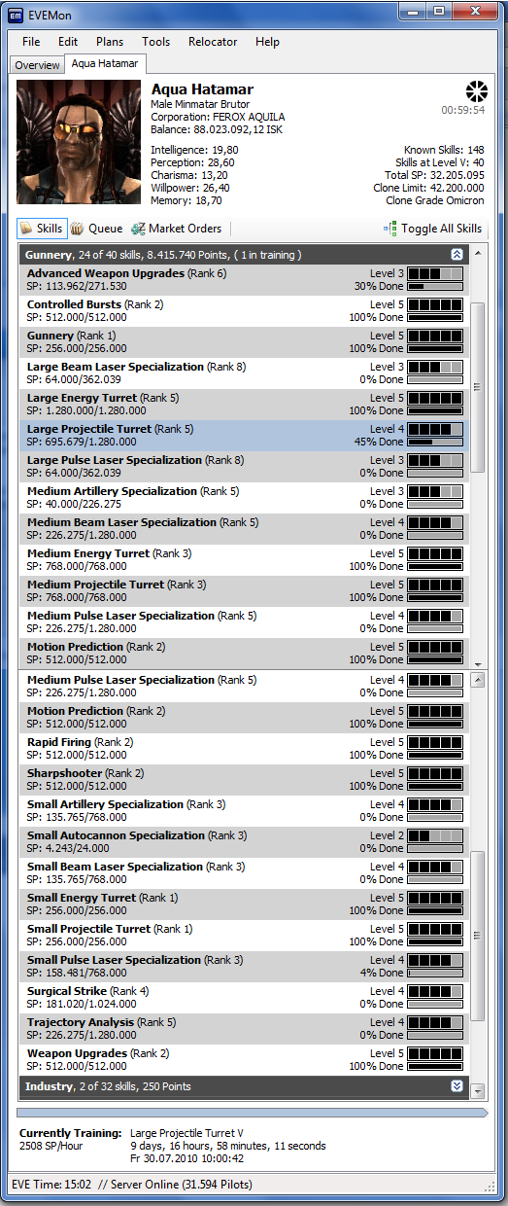
Task: Select Small Beam Laser Specialization row
Action: click(x=244, y=873)
